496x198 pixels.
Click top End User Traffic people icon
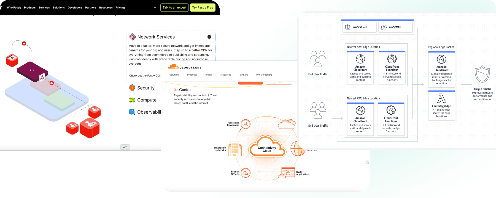318,59
